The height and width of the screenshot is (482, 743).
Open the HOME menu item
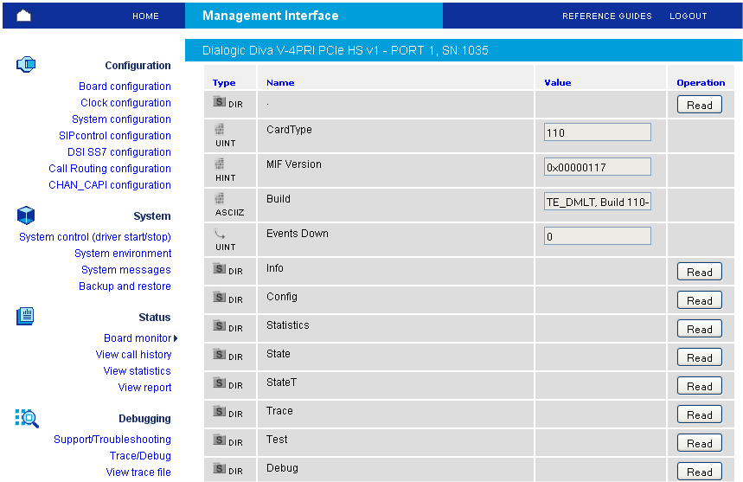pyautogui.click(x=145, y=16)
